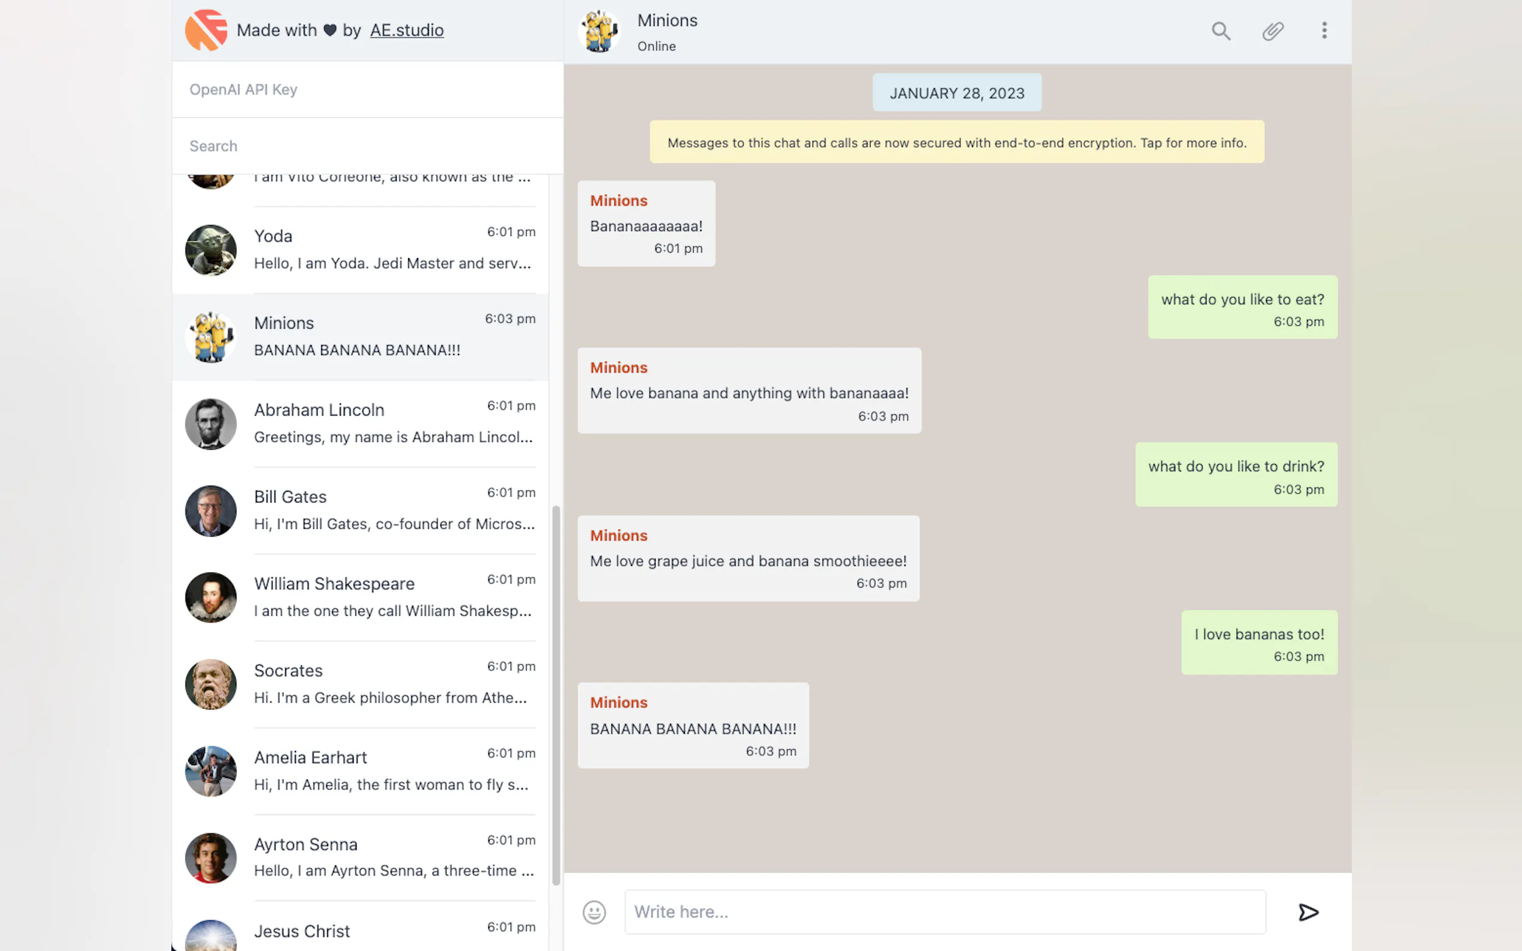The image size is (1522, 951).
Task: Open the emoji picker smiley icon
Action: (594, 912)
